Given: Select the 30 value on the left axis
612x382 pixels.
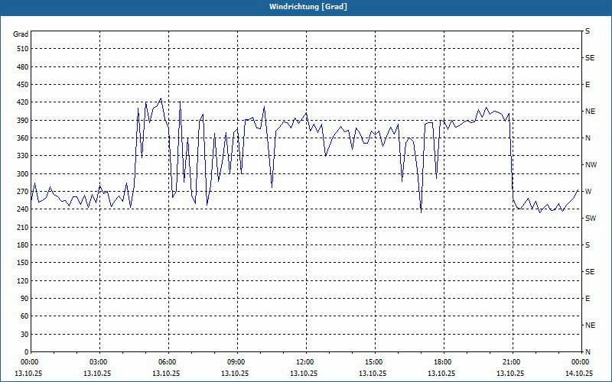Looking at the screenshot, I should tap(24, 334).
